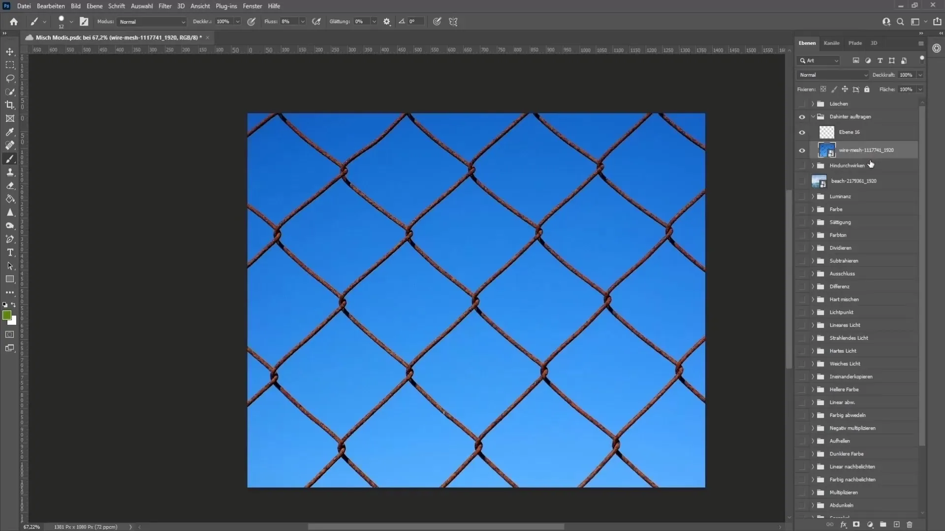
Task: Open the layer blend mode dropdown
Action: [x=833, y=75]
